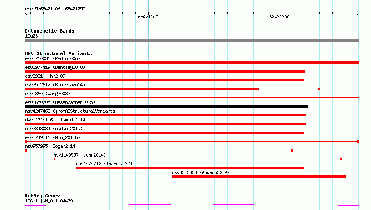Open variant label esv3650705 (Besenbacher2015)
The image size is (371, 210).
point(60,102)
